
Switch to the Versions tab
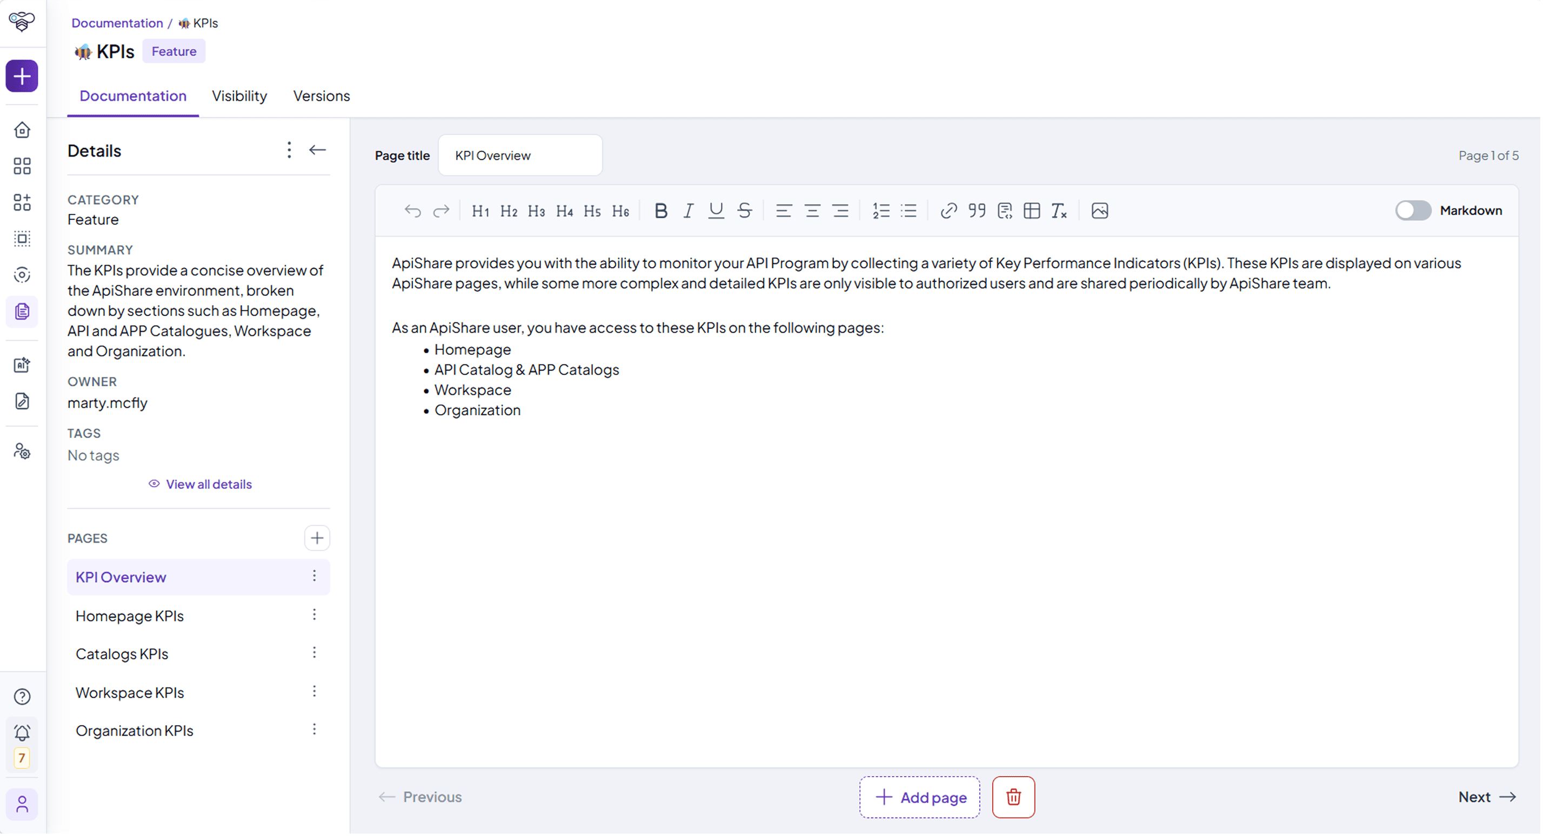click(x=322, y=96)
